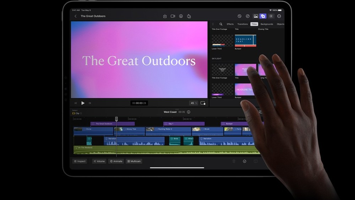Click the SKYLIGHT section heading
Viewport: 355px width, 200px height.
(217, 59)
